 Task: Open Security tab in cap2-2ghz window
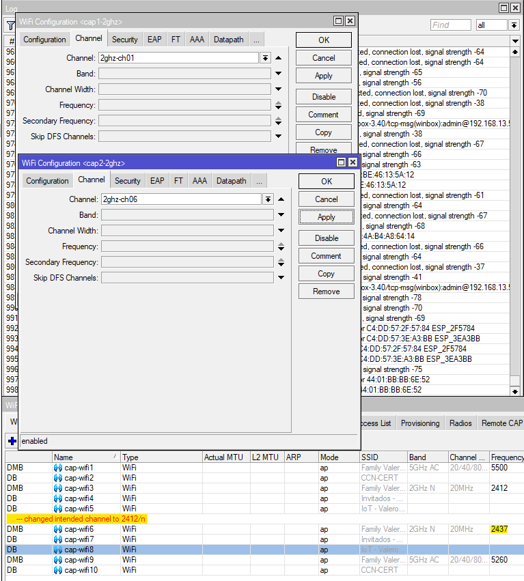[x=128, y=181]
